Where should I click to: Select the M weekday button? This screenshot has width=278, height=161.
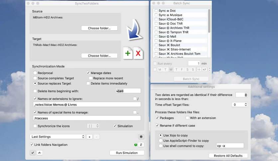160,70
